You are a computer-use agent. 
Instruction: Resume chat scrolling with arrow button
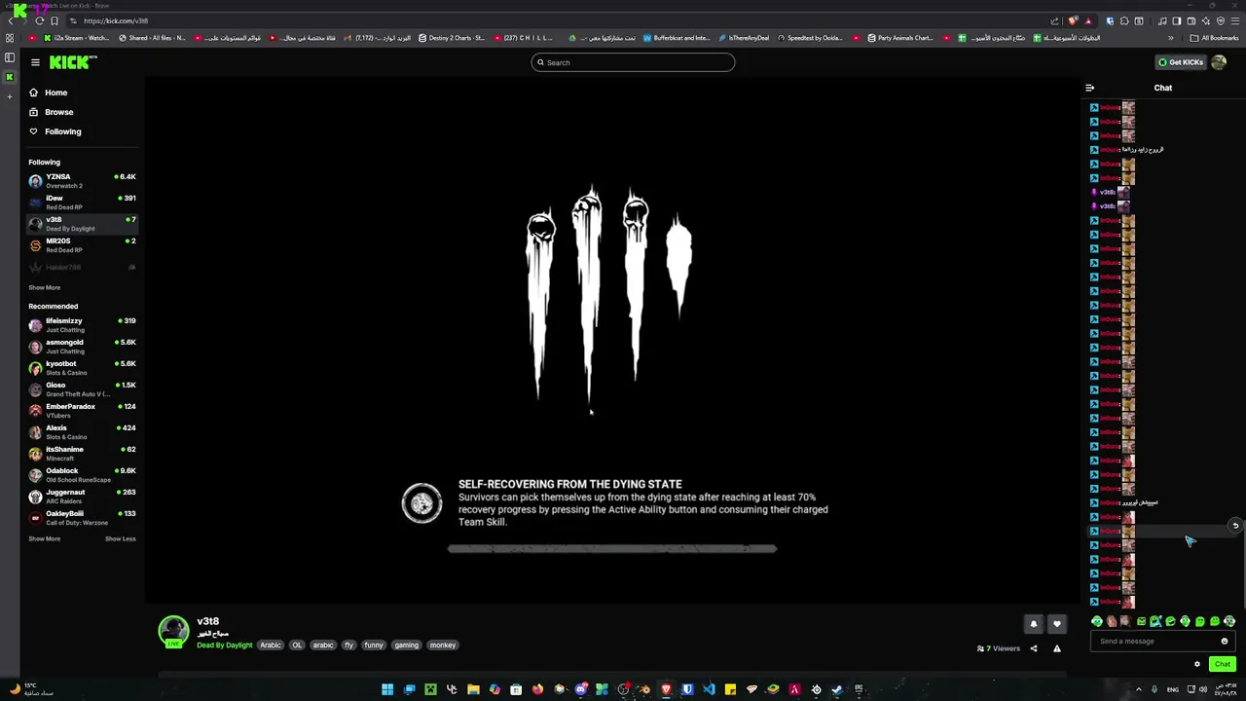click(x=1235, y=526)
